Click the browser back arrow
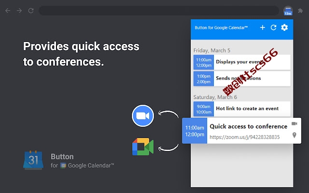This screenshot has height=193, width=309. 8,11
